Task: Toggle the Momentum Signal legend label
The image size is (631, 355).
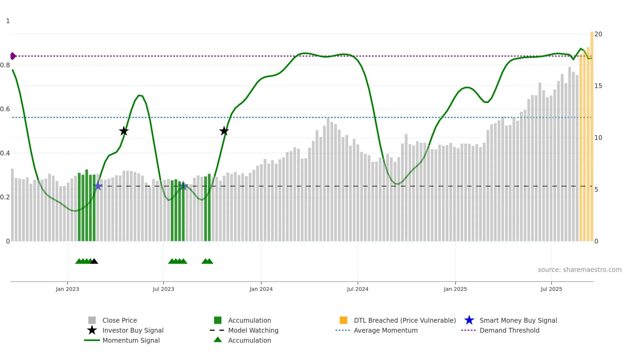Action: click(131, 340)
